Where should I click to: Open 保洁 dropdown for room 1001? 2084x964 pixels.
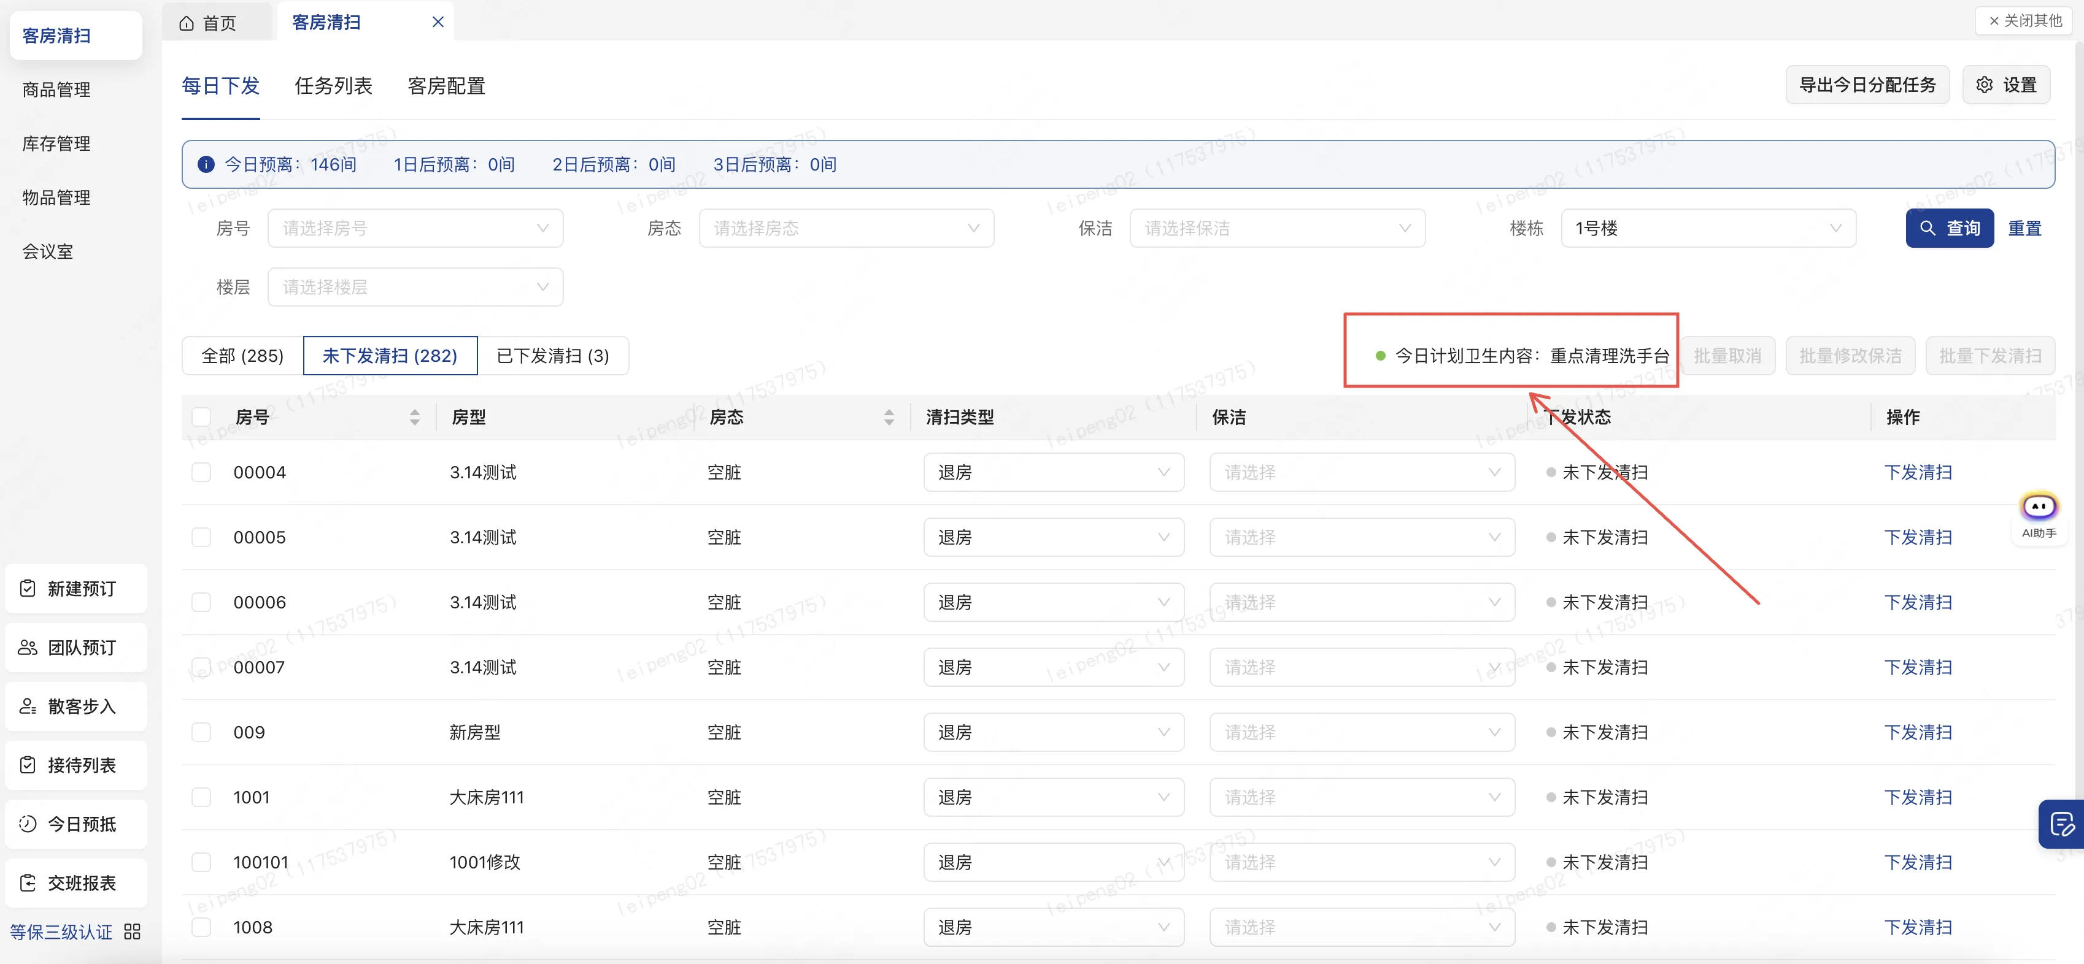click(x=1362, y=797)
